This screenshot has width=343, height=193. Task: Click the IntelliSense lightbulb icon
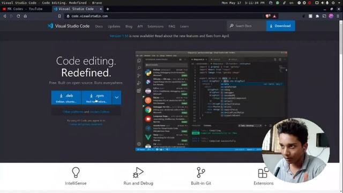coord(76,173)
